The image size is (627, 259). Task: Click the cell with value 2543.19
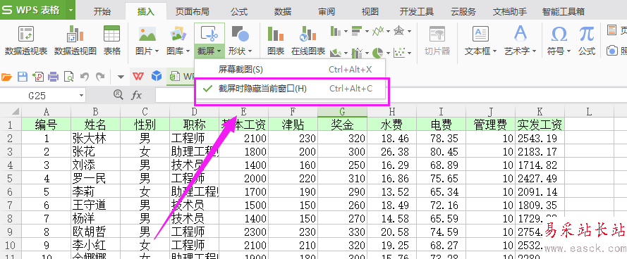(x=540, y=139)
